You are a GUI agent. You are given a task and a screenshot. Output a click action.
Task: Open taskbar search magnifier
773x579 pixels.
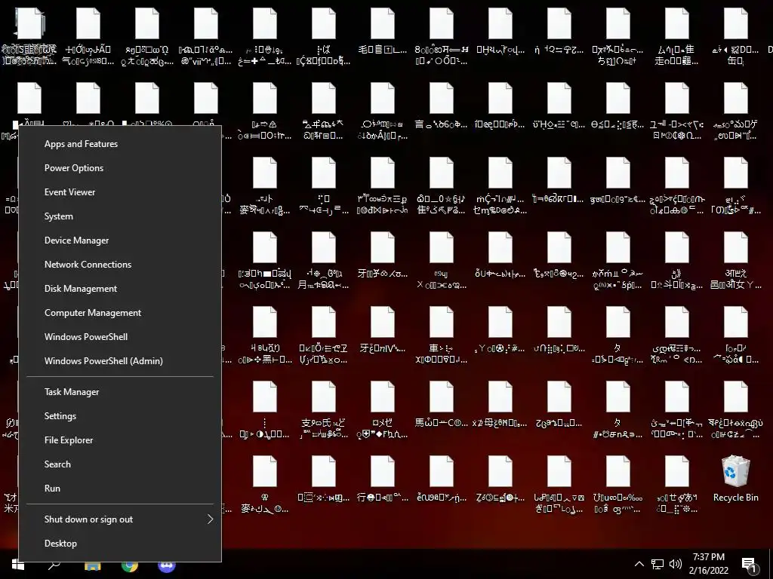coord(54,565)
